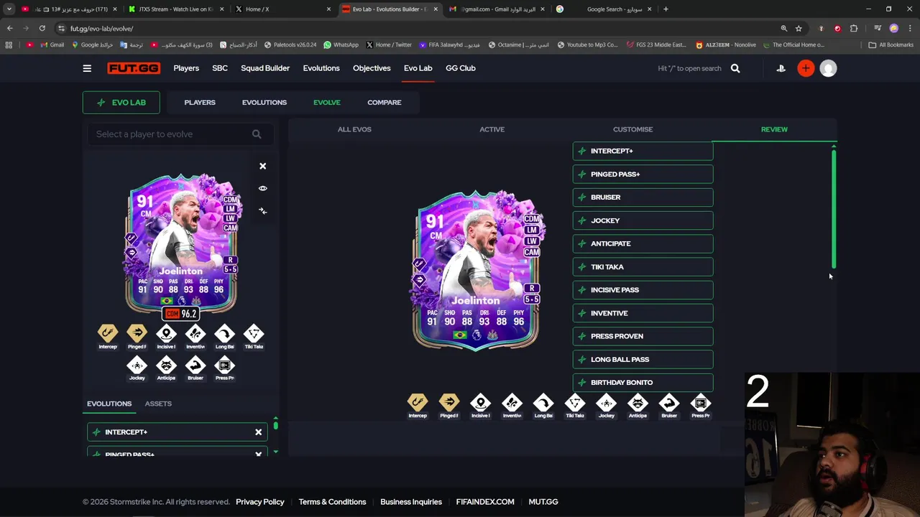Click Incisive Pass icon under center review card

(480, 403)
